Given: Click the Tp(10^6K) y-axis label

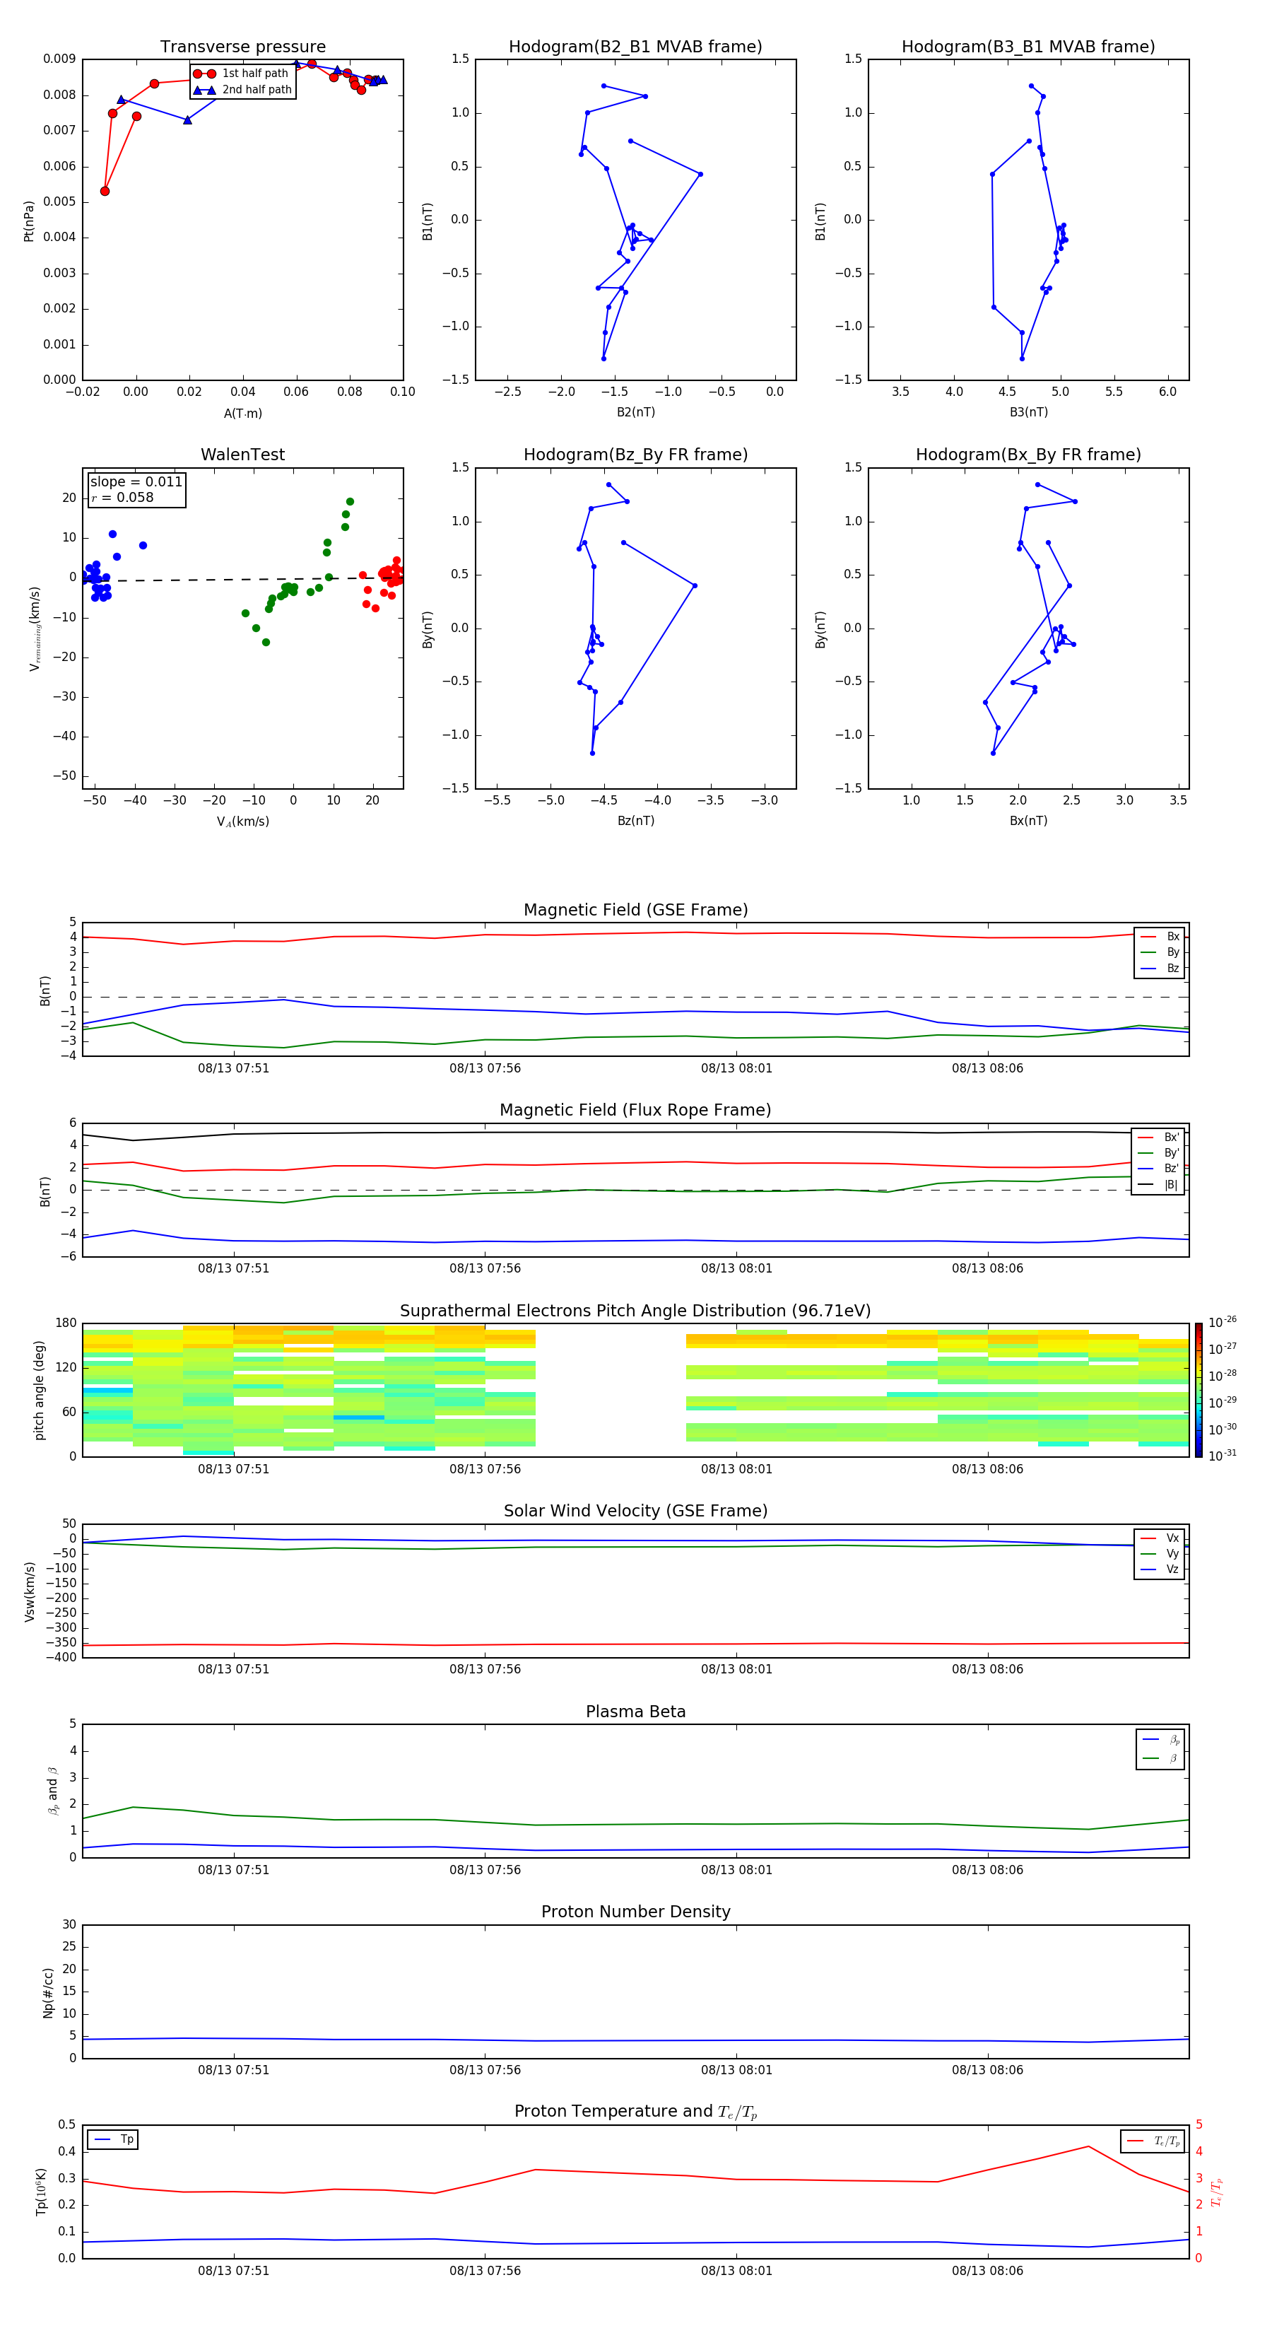Looking at the screenshot, I should click(x=41, y=2192).
